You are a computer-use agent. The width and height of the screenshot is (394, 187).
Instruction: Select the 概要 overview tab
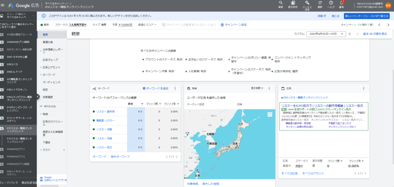(52, 34)
